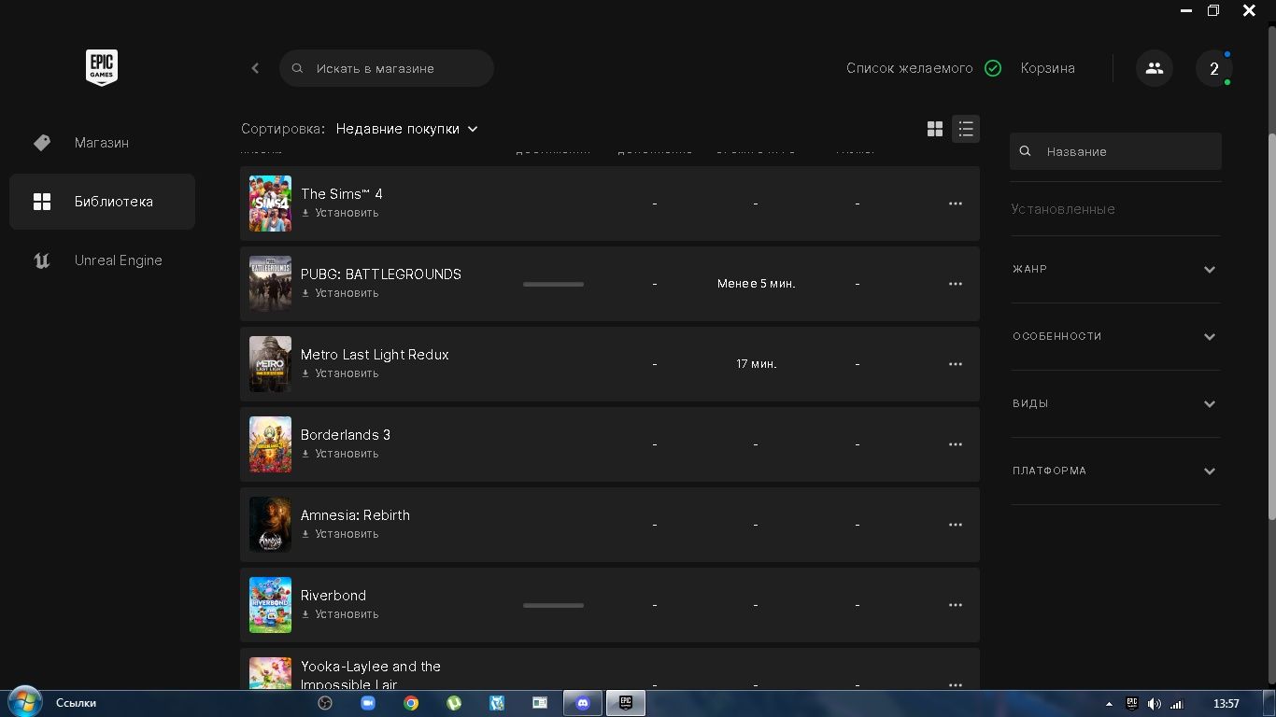Open Список желаемого wishlist

click(909, 68)
